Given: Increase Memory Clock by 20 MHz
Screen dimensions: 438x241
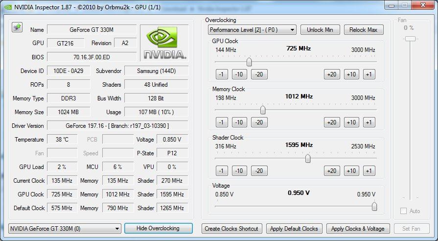Looking at the screenshot, I should pos(332,122).
